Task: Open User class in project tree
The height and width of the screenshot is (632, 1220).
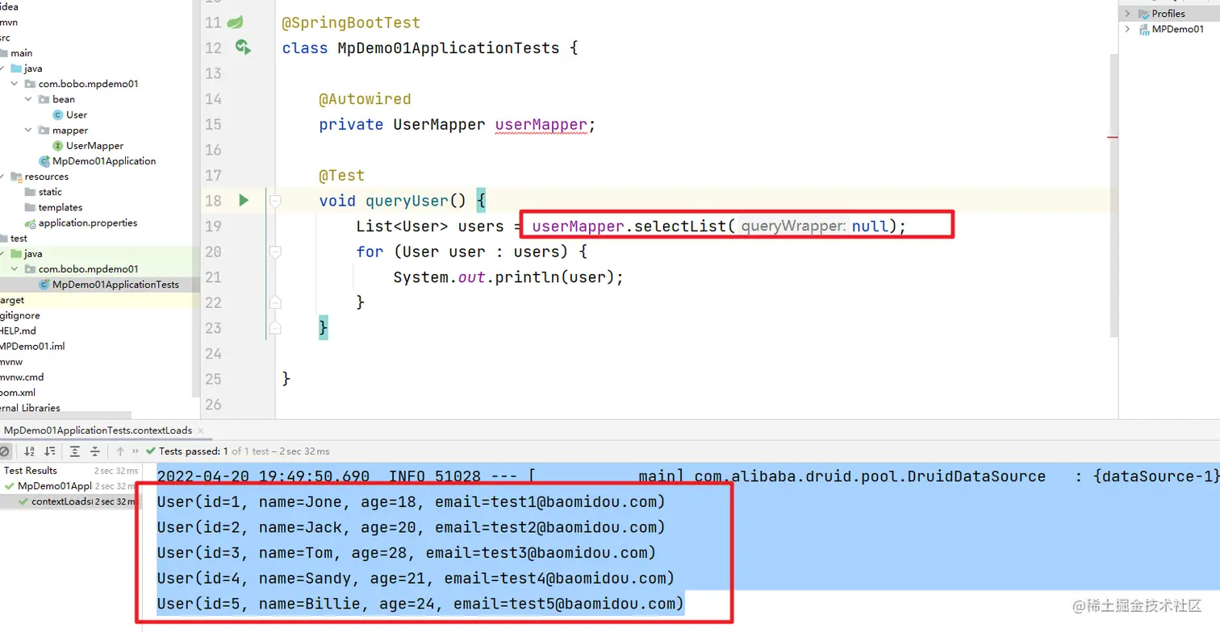Action: 77,115
